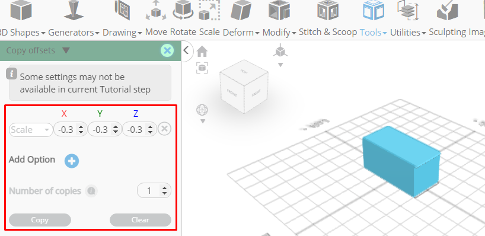Image resolution: width=485 pixels, height=236 pixels.
Task: Select the Rotate tool icon
Action: point(183,10)
